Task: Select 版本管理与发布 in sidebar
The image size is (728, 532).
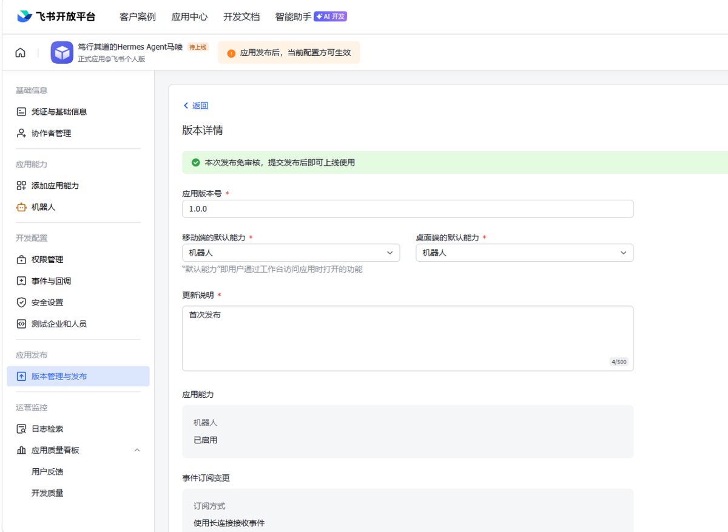Action: [78, 377]
